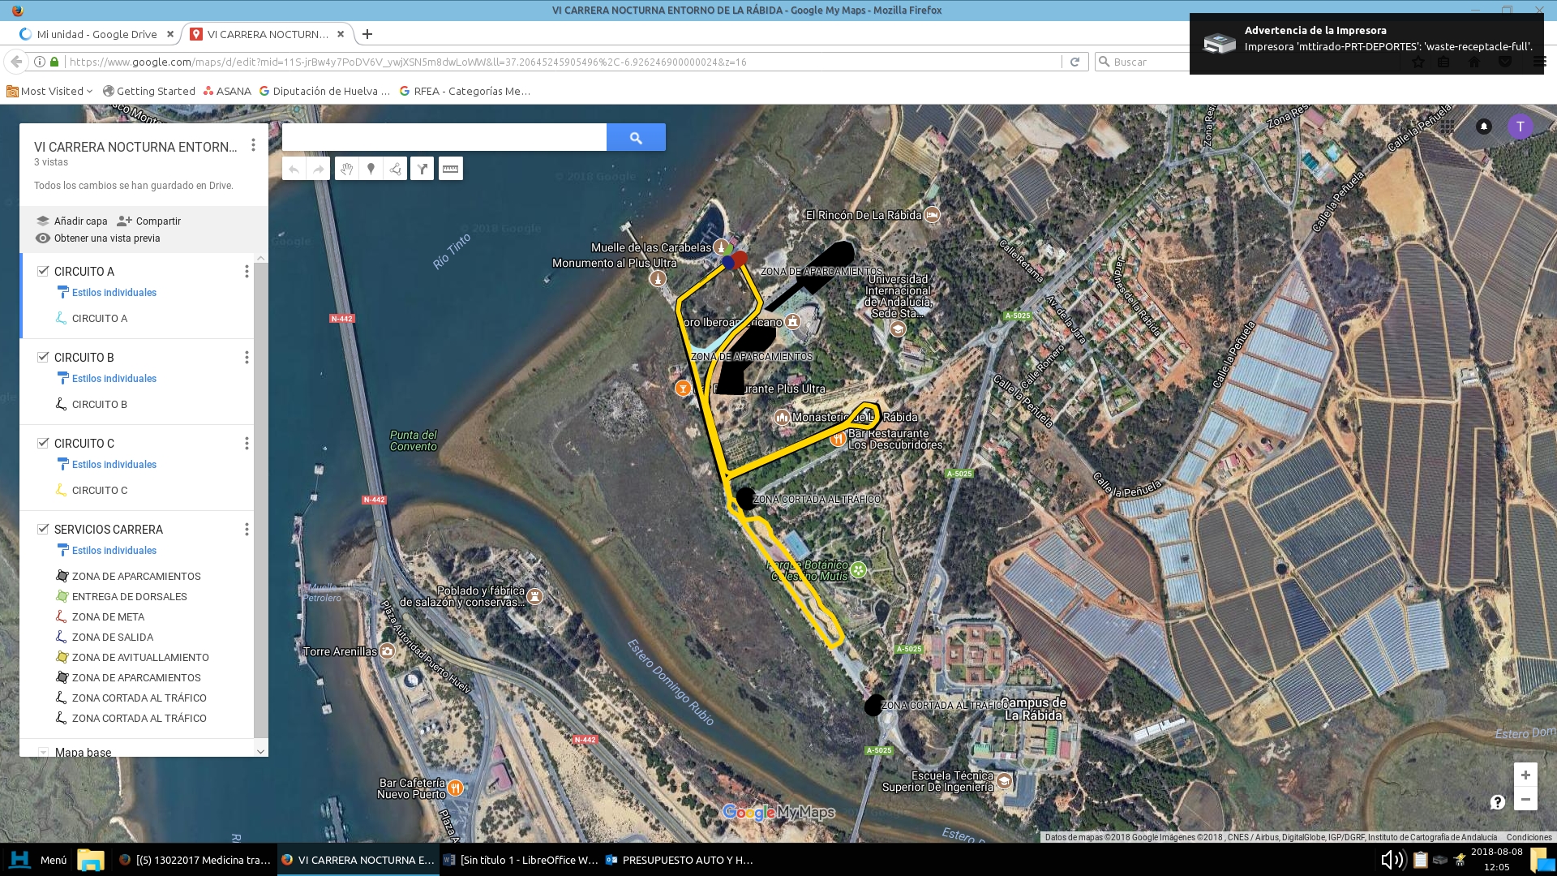Click the map title VI CARRERA NOCTURNA
The height and width of the screenshot is (876, 1557).
[x=135, y=147]
